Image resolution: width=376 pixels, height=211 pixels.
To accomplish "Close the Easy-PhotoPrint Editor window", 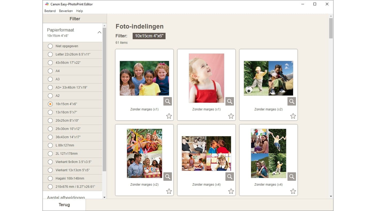I will point(327,4).
